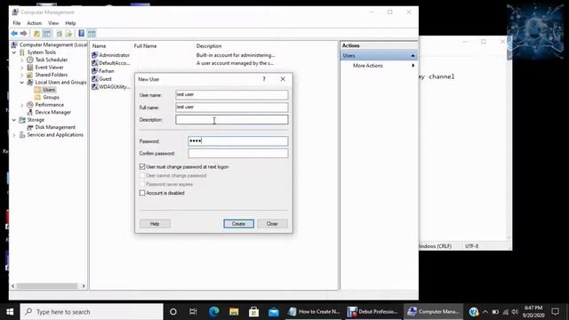Click the Export List toolbar icon
The width and height of the screenshot is (569, 320).
coord(68,34)
